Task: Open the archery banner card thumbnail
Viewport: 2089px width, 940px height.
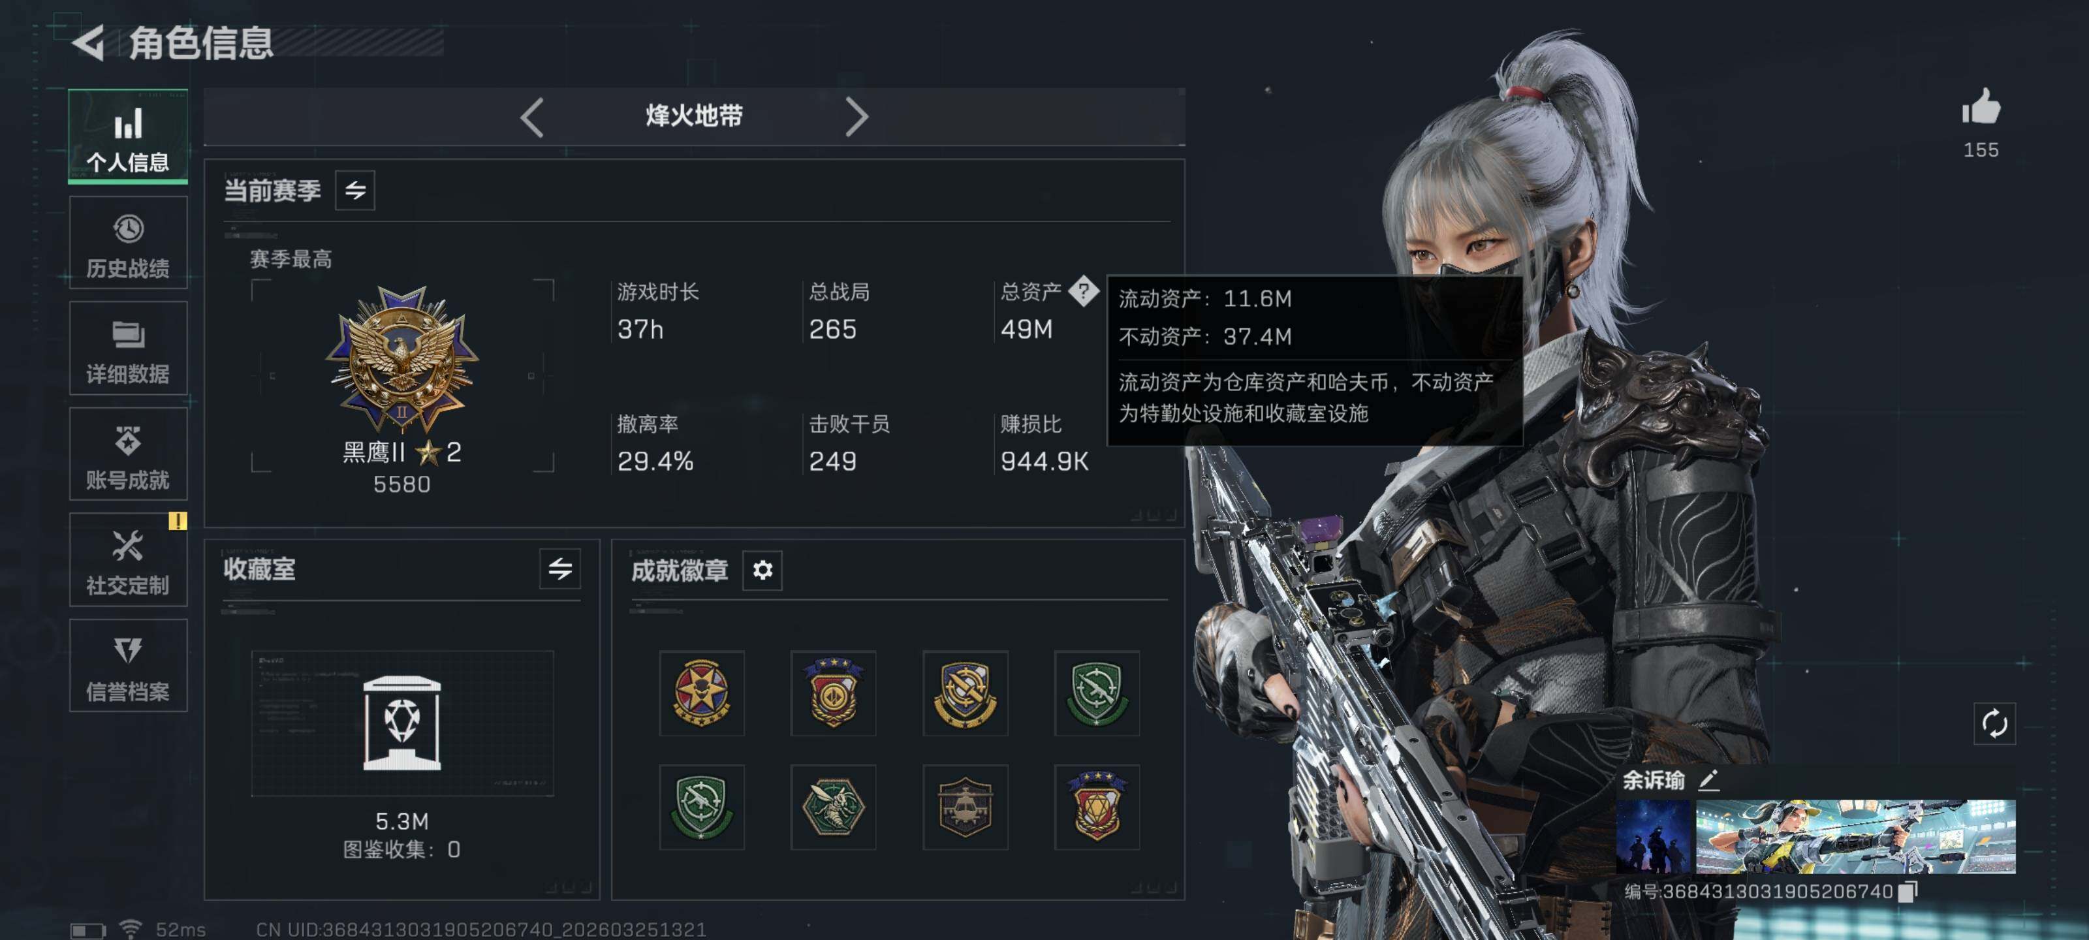Action: coord(1855,837)
